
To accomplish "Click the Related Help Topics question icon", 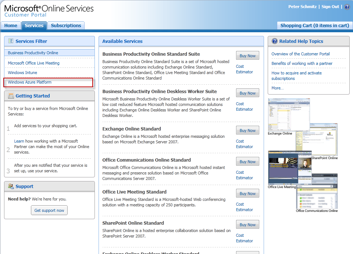I will pos(275,41).
